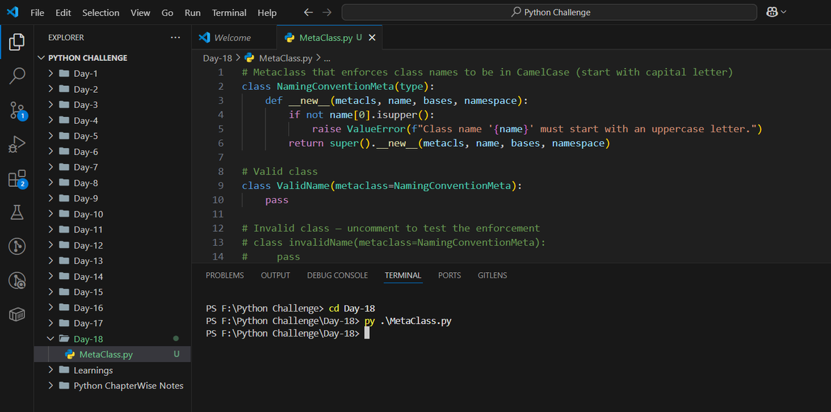Open the Extensions view icon
The image size is (831, 412).
tap(17, 178)
